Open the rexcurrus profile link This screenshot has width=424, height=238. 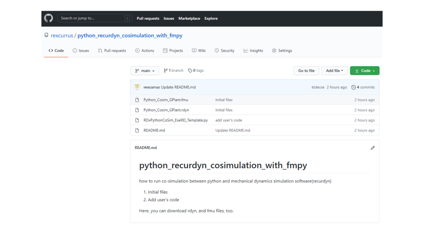(62, 35)
